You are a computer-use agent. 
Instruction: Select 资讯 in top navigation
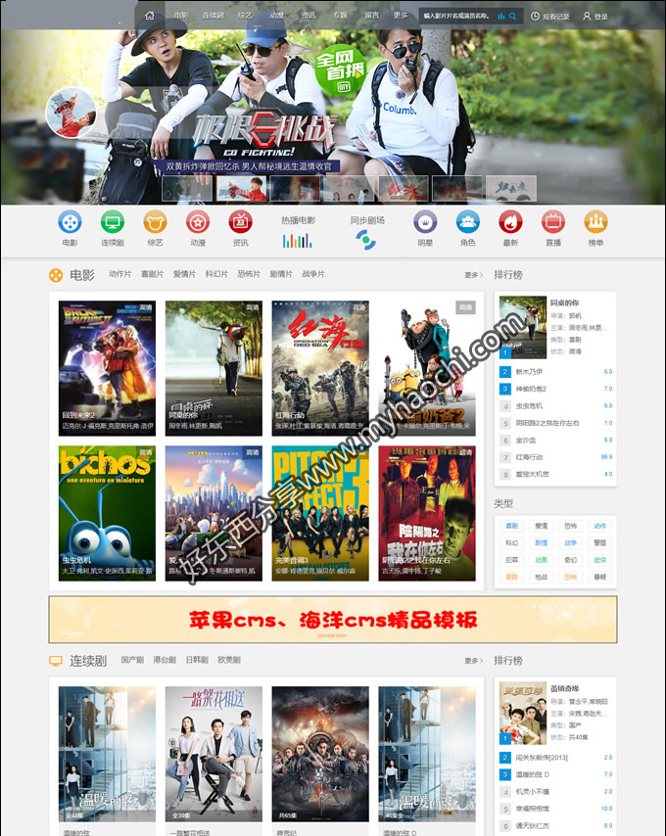309,16
